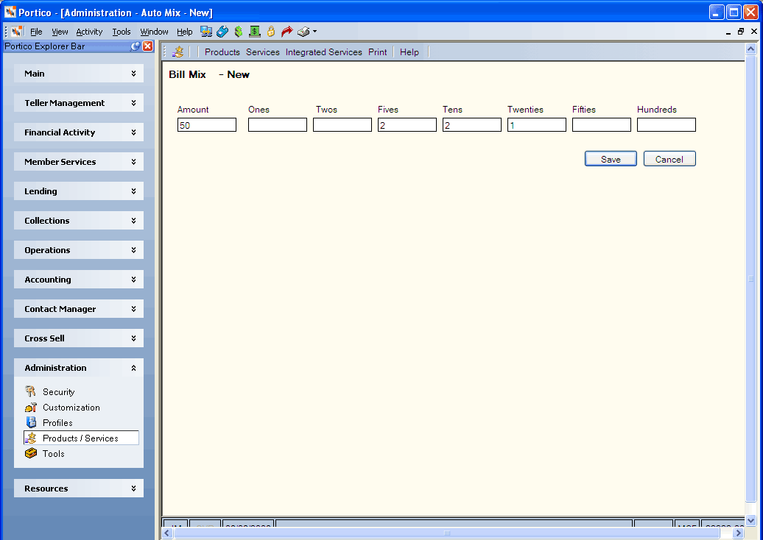Expand the Cross Sell section
763x540 pixels.
click(79, 338)
